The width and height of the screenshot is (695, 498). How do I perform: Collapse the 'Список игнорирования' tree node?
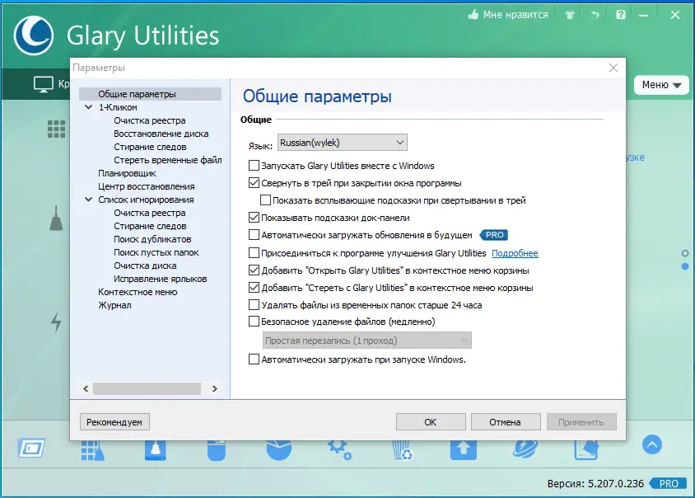tap(89, 200)
